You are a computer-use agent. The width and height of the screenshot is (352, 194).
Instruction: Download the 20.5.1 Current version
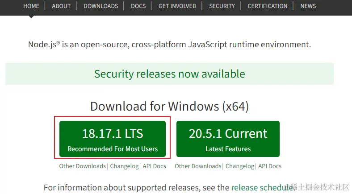coord(228,139)
